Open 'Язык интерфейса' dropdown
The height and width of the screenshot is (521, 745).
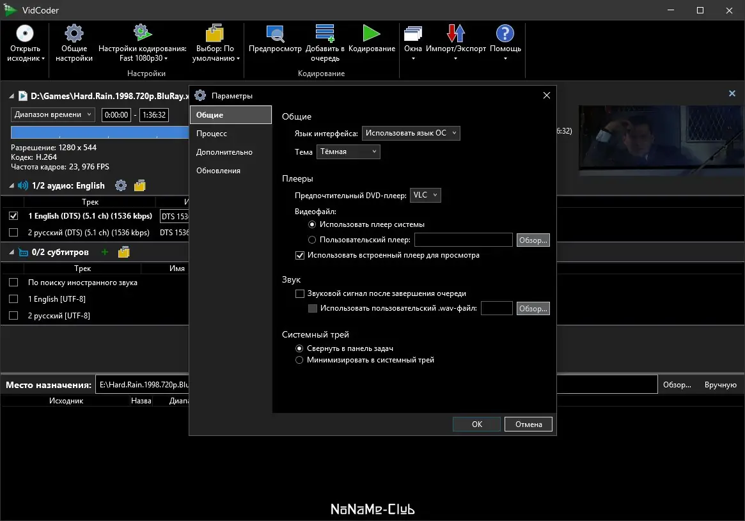pyautogui.click(x=411, y=133)
